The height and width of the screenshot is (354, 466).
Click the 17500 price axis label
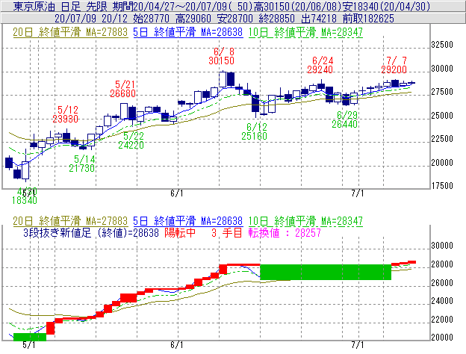click(442, 186)
